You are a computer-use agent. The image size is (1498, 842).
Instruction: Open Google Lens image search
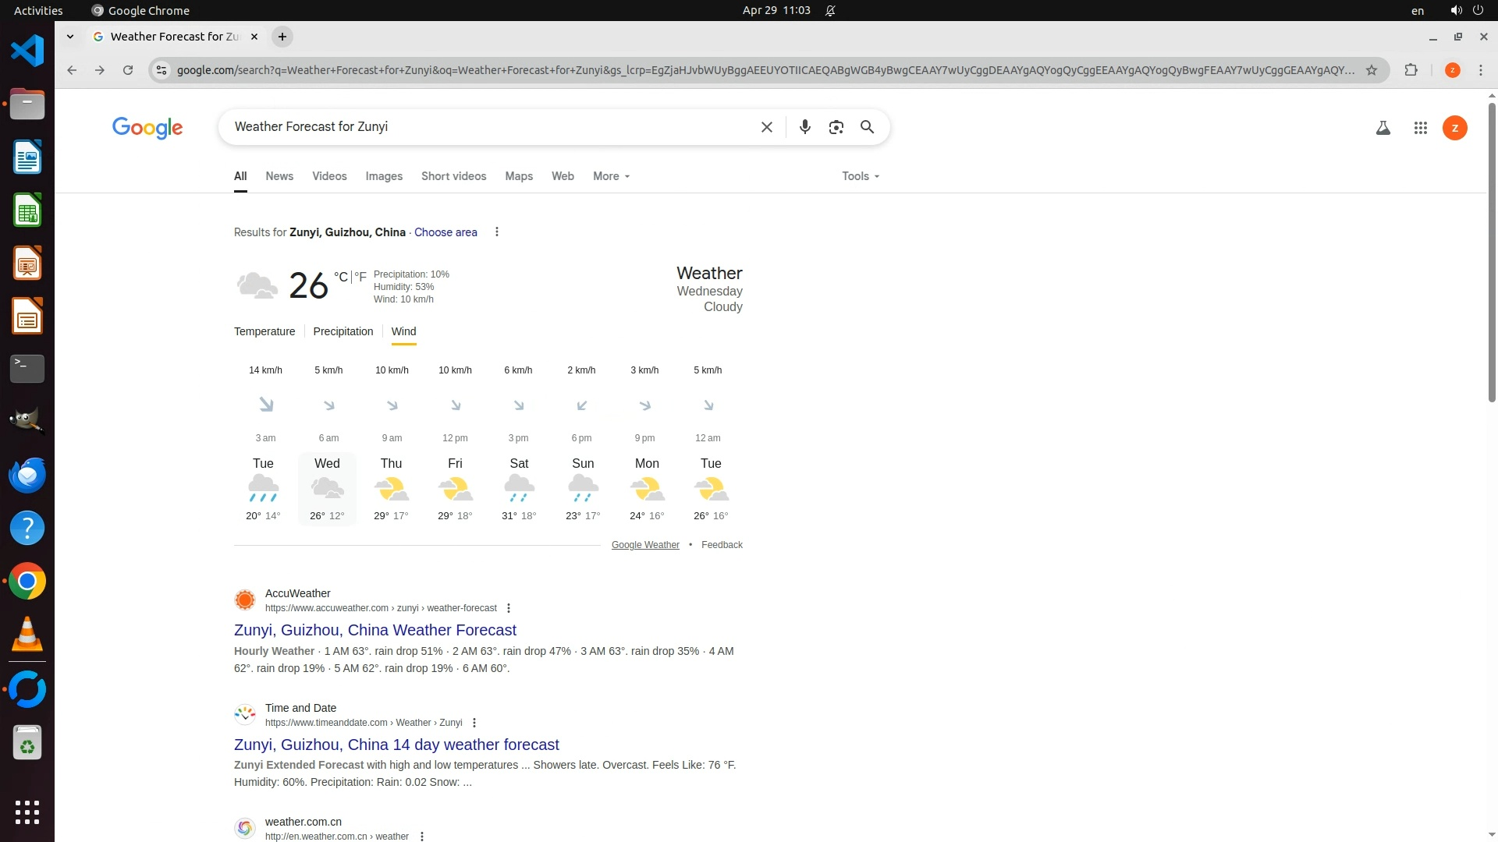click(836, 127)
